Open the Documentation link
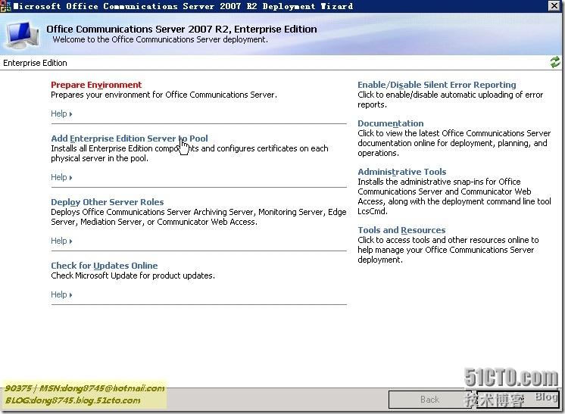The width and height of the screenshot is (565, 414). [x=391, y=123]
